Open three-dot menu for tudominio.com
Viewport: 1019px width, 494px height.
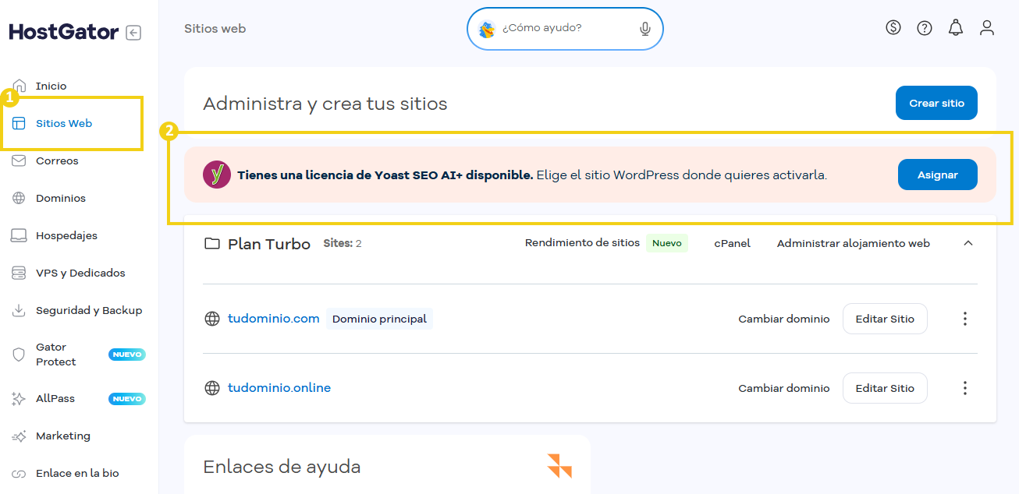tap(965, 319)
